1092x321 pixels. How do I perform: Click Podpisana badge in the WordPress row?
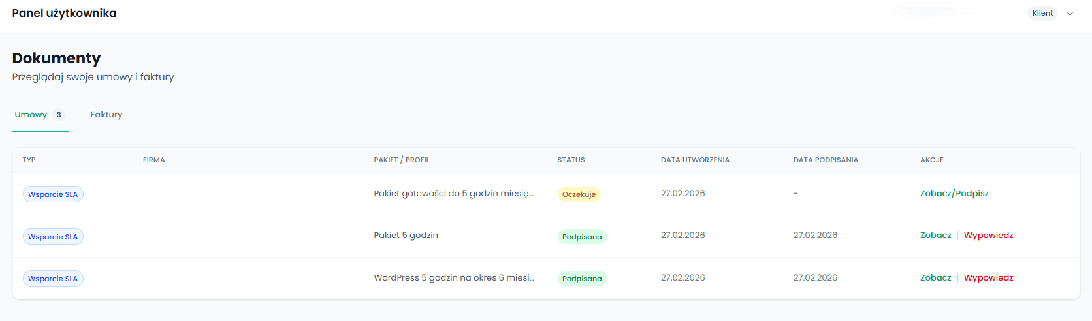(581, 279)
